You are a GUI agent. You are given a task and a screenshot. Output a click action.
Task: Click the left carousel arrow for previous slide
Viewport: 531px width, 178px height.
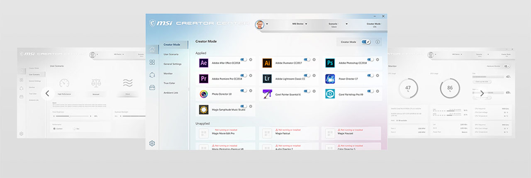coord(48,93)
